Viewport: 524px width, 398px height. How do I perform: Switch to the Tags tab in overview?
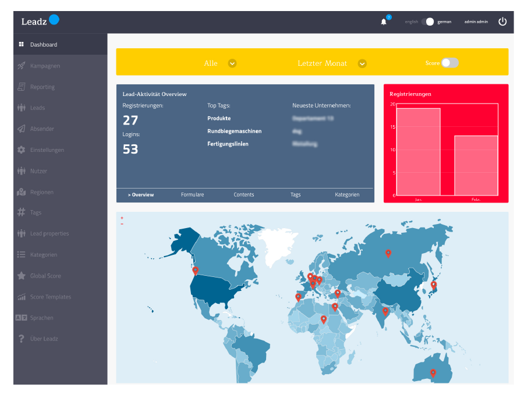tap(295, 195)
